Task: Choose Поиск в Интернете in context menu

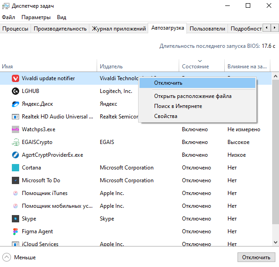Action: click(197, 106)
